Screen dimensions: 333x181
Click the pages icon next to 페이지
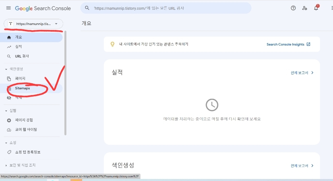pos(9,79)
